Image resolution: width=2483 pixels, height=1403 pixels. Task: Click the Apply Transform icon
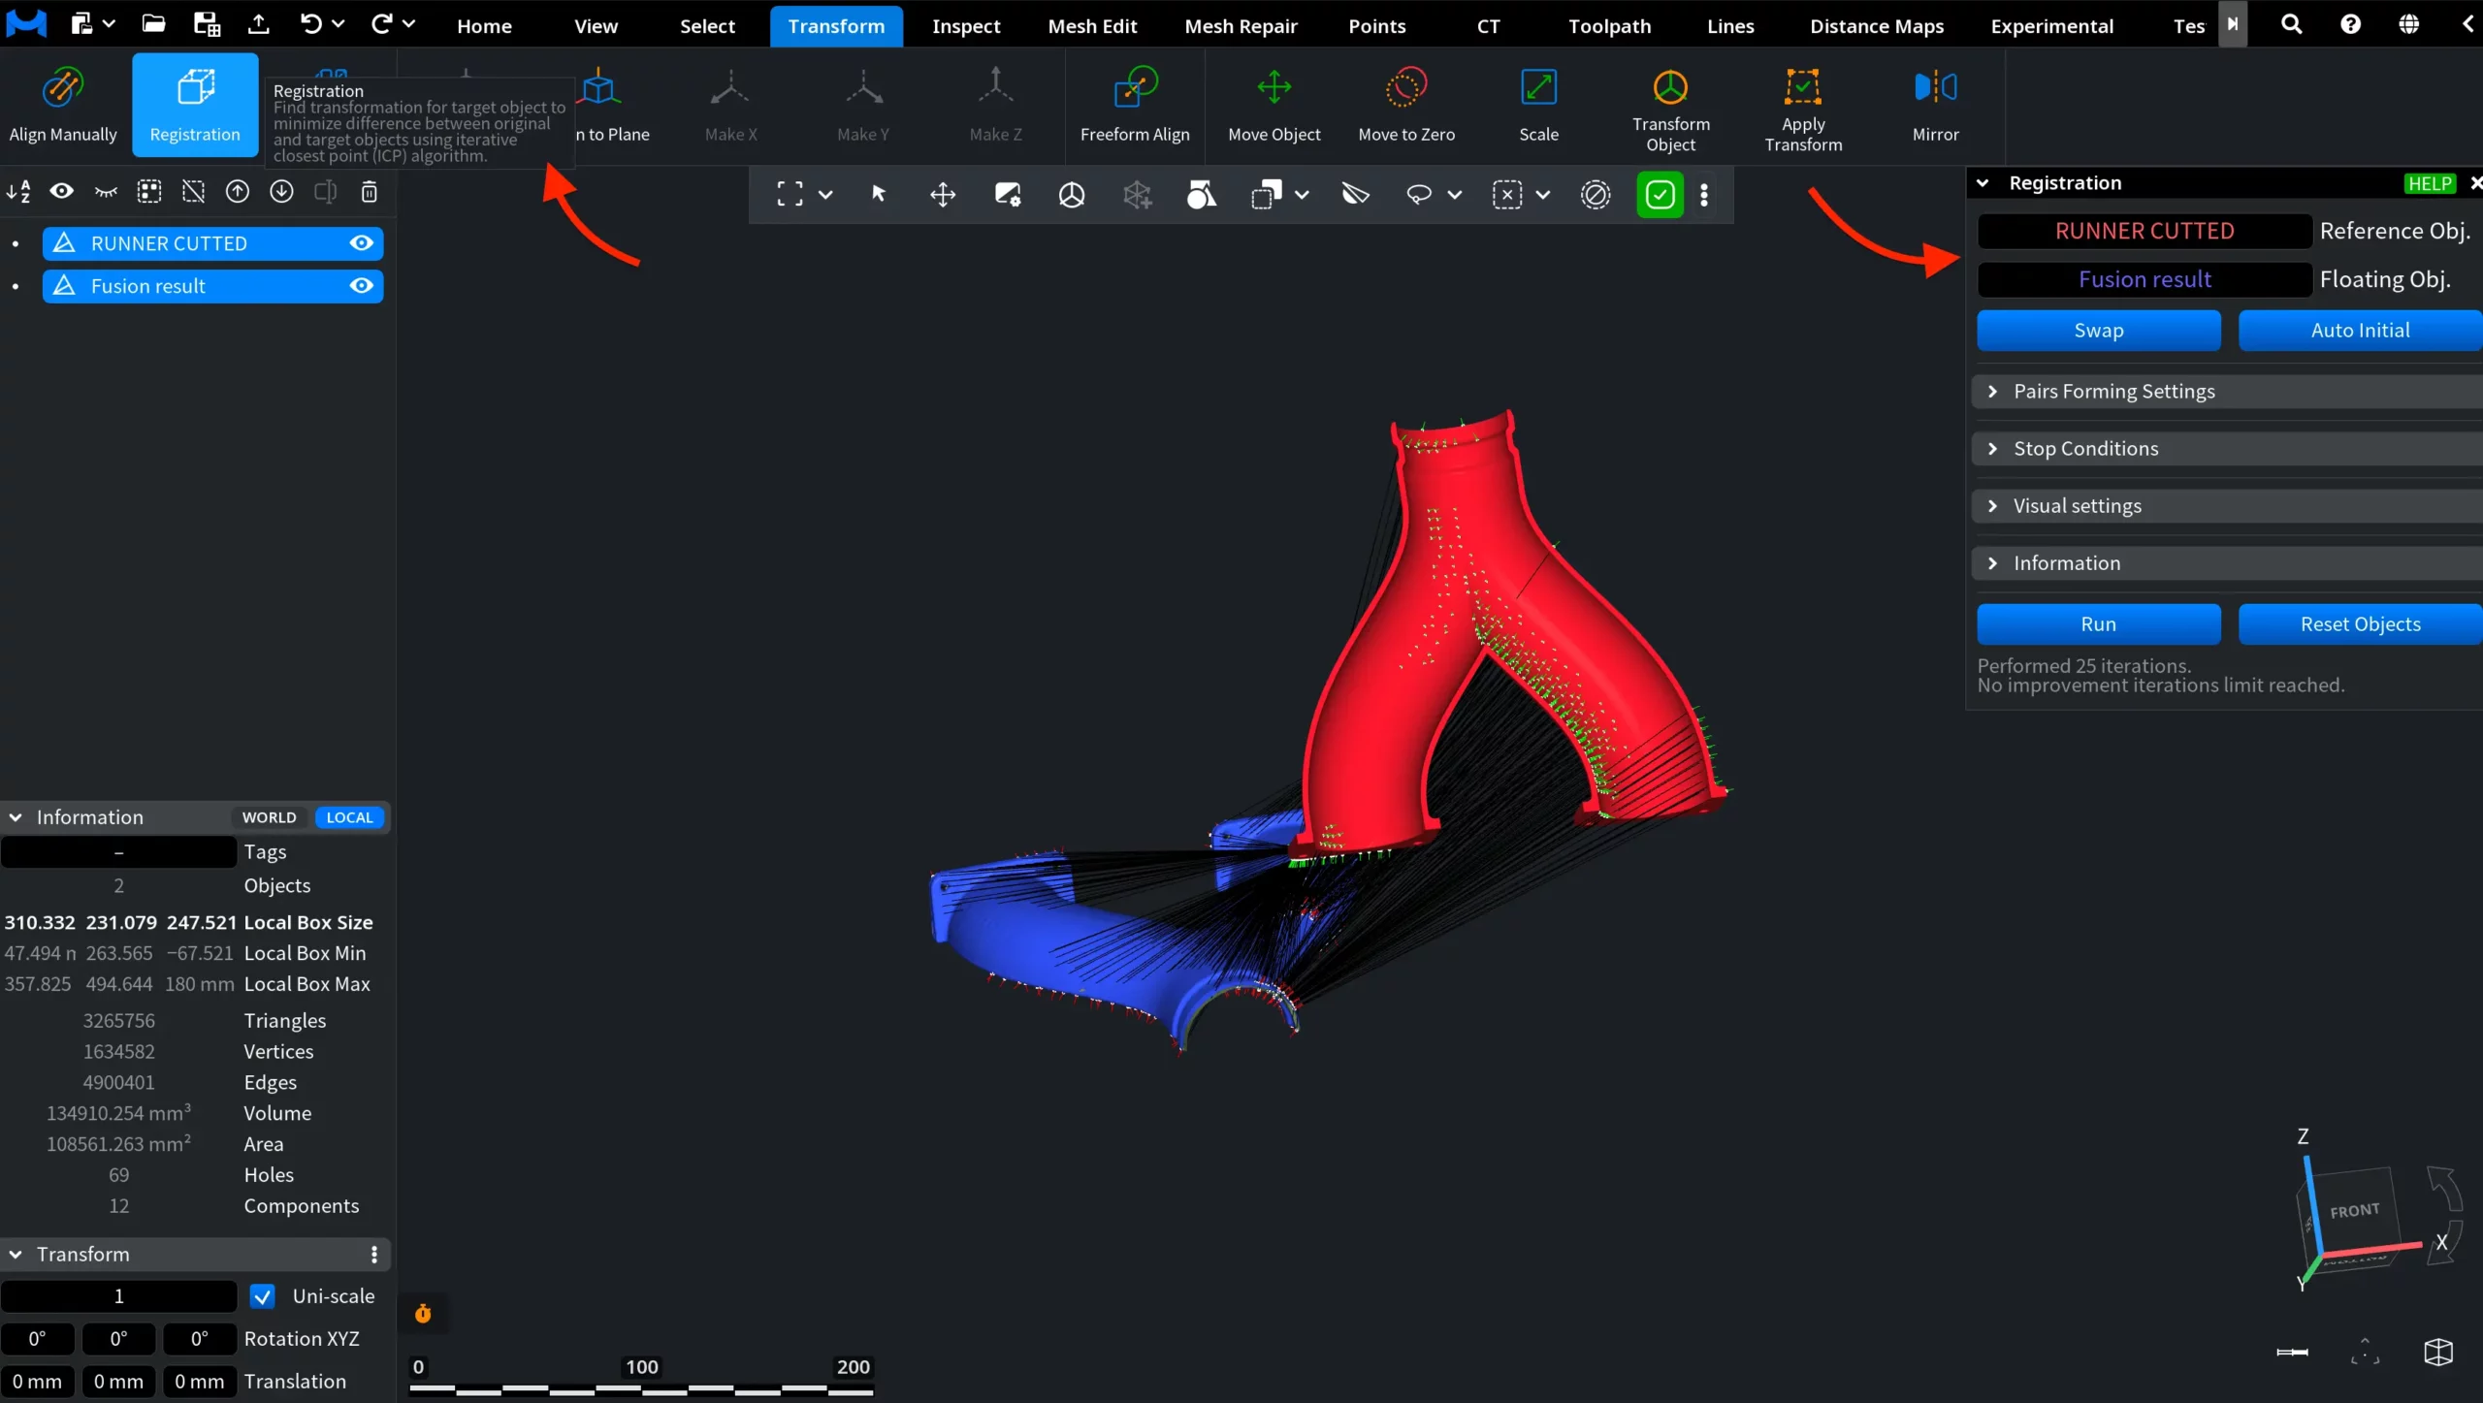coord(1802,87)
